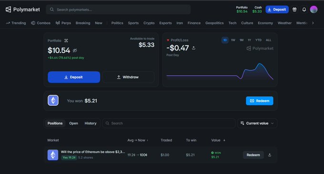Screen dimensions: 324x174
Task: Select the YTD profit/loss range
Action: tap(258, 40)
